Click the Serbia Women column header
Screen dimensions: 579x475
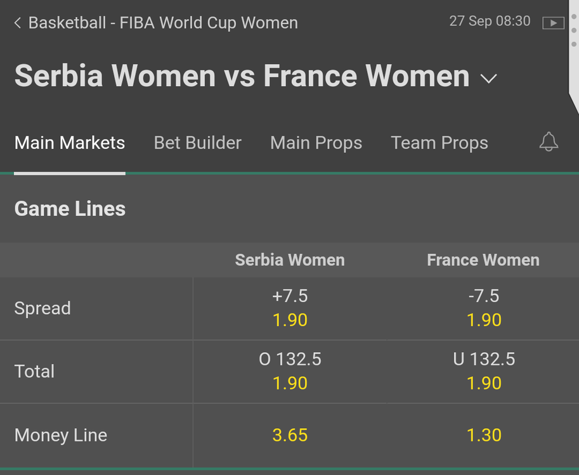coord(290,260)
